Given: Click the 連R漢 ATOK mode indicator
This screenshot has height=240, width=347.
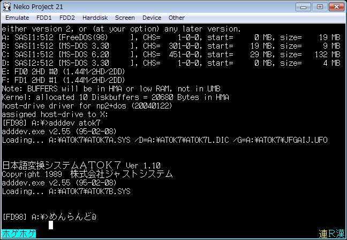Looking at the screenshot, I should tap(331, 234).
